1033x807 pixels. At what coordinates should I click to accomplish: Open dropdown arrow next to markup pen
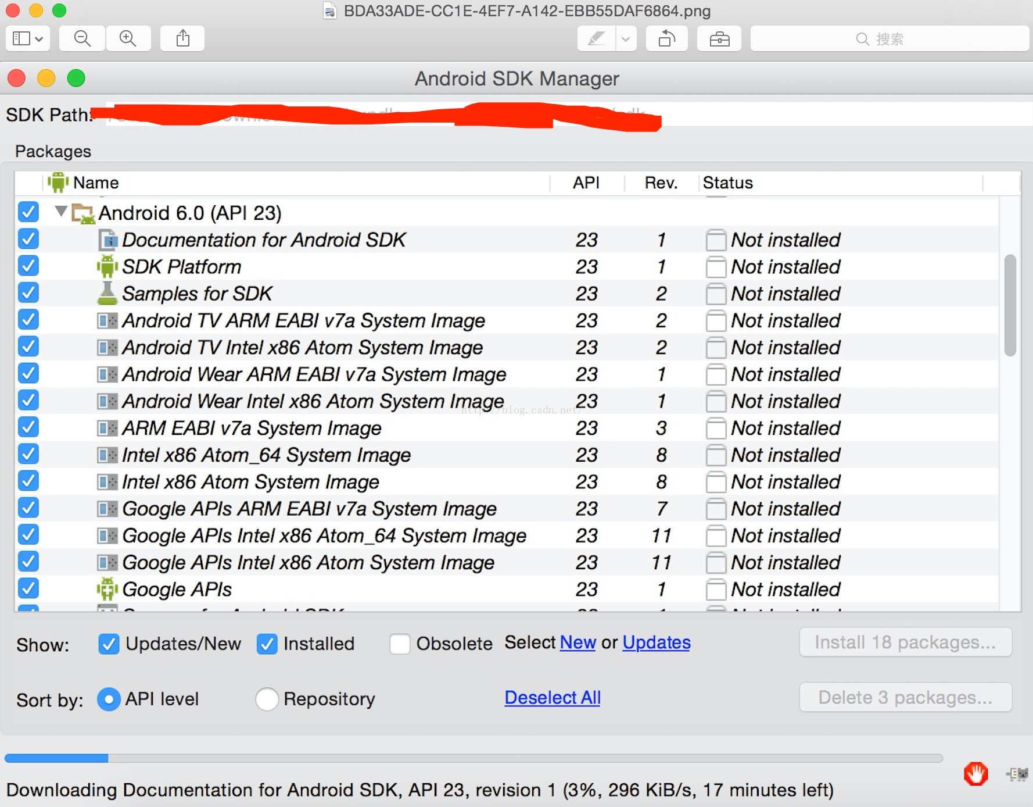[626, 39]
